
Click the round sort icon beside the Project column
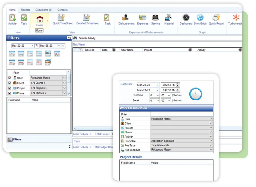coord(190,50)
